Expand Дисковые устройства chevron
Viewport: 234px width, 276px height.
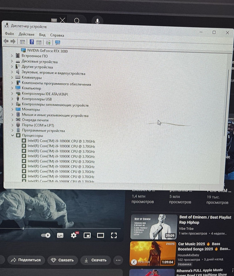coord(12,61)
